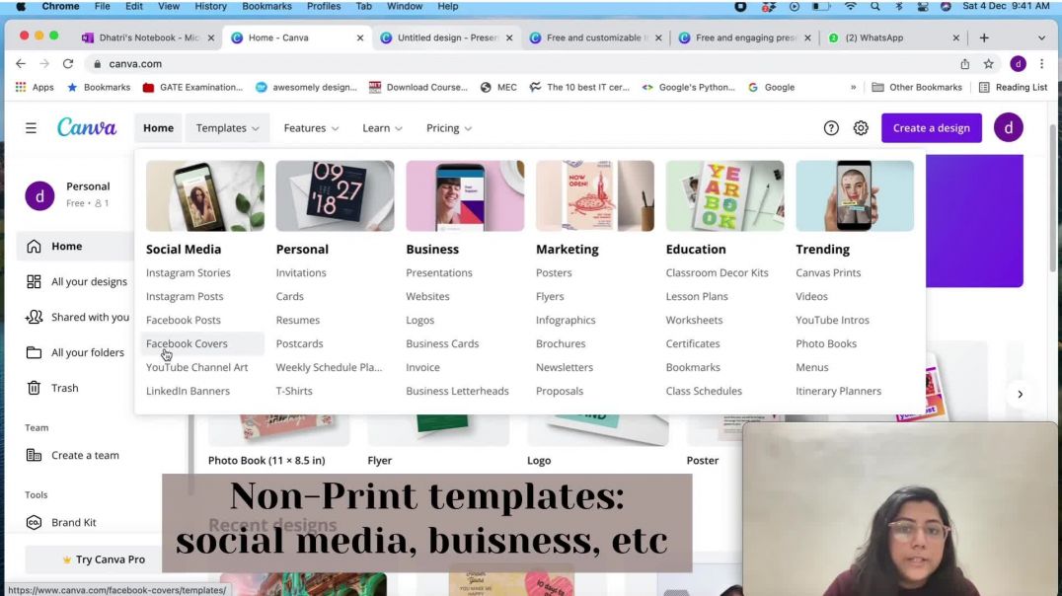Viewport: 1062px width, 596px height.
Task: Expand the Learn dropdown
Action: [382, 128]
